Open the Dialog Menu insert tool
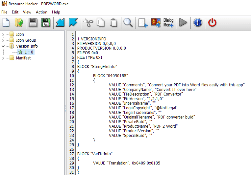 point(168,23)
